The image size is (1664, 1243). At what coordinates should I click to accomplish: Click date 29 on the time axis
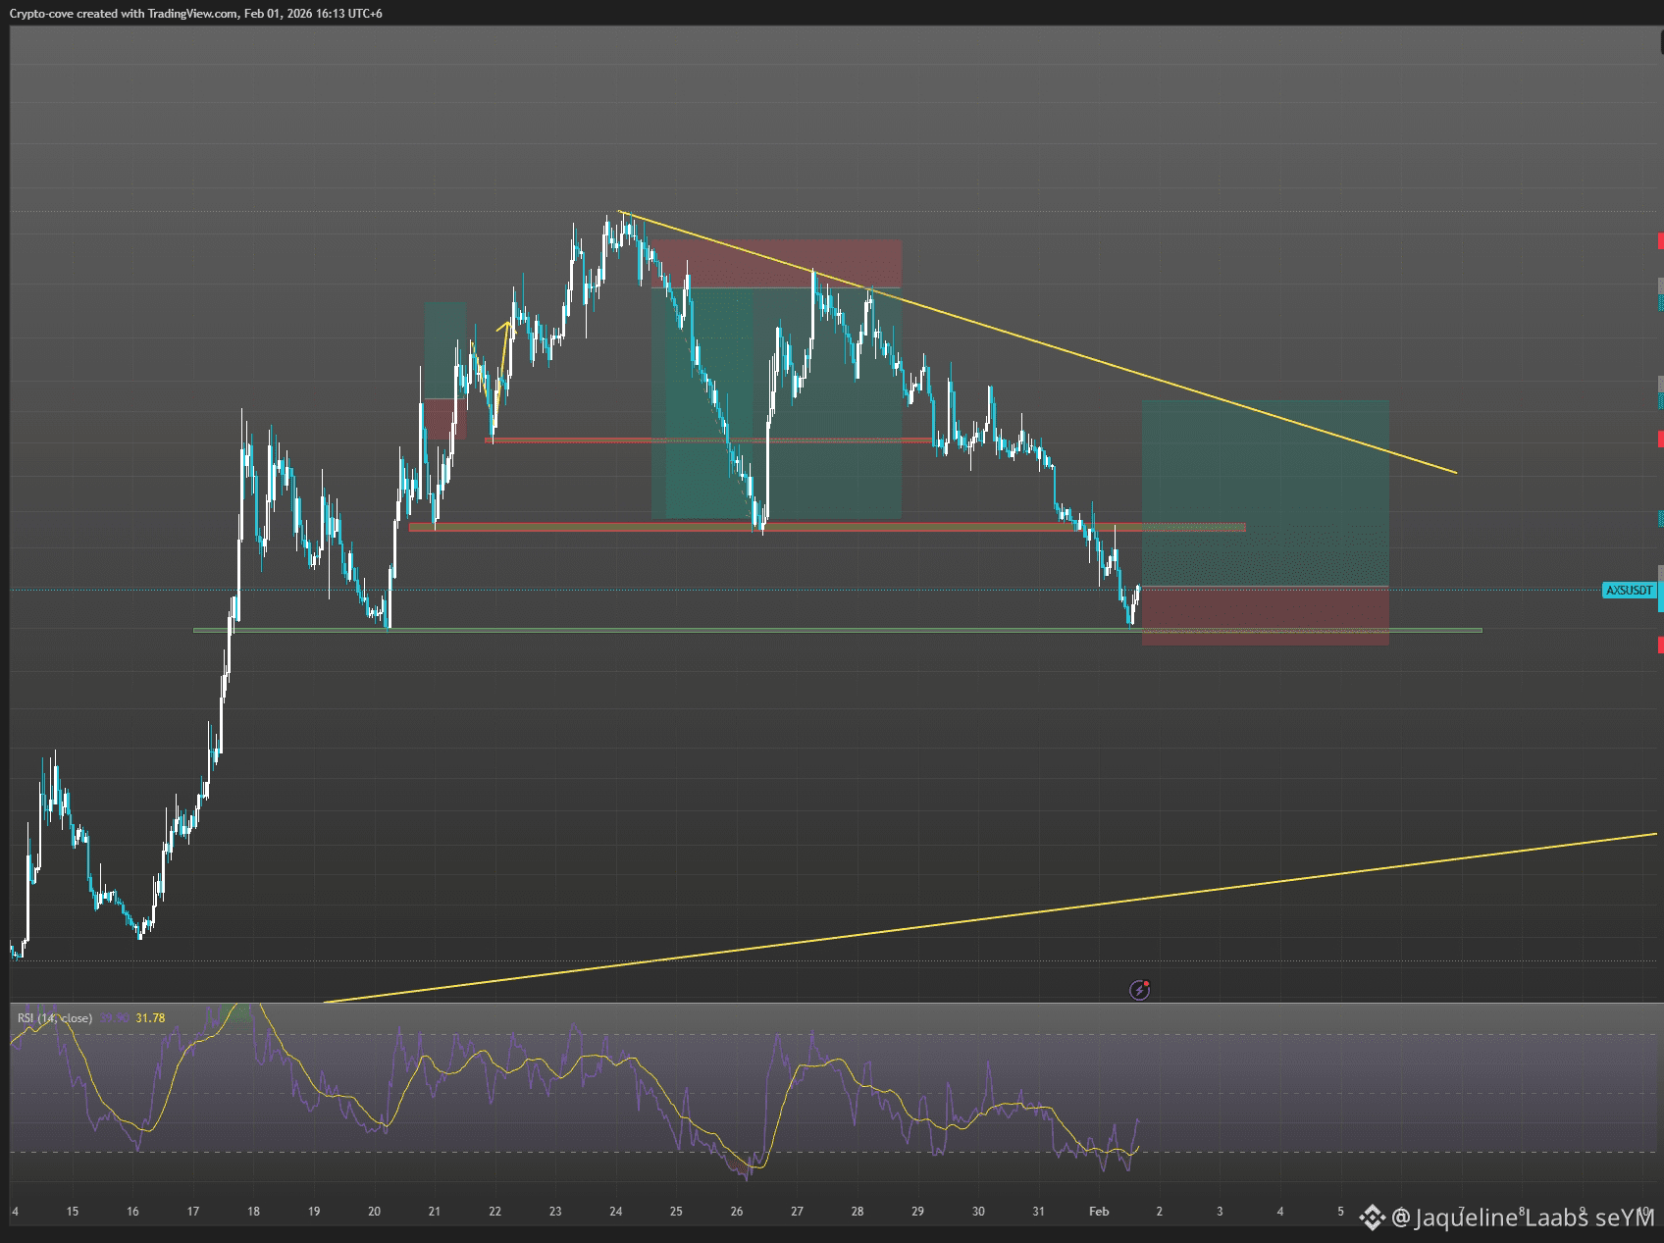pyautogui.click(x=917, y=1212)
